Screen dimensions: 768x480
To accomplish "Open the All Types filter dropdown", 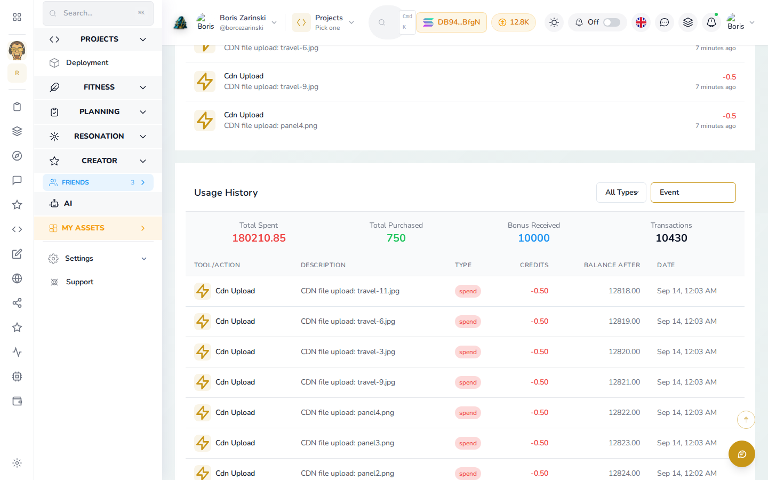I will (621, 193).
